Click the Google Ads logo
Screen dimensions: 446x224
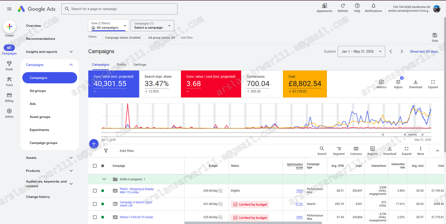coord(37,9)
